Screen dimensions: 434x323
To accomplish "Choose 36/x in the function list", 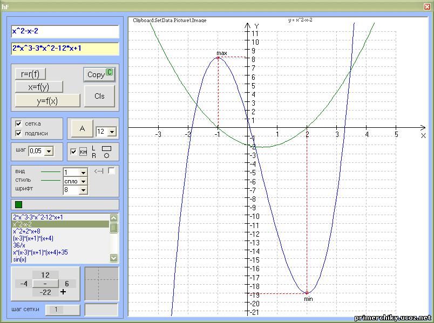I will click(x=18, y=245).
